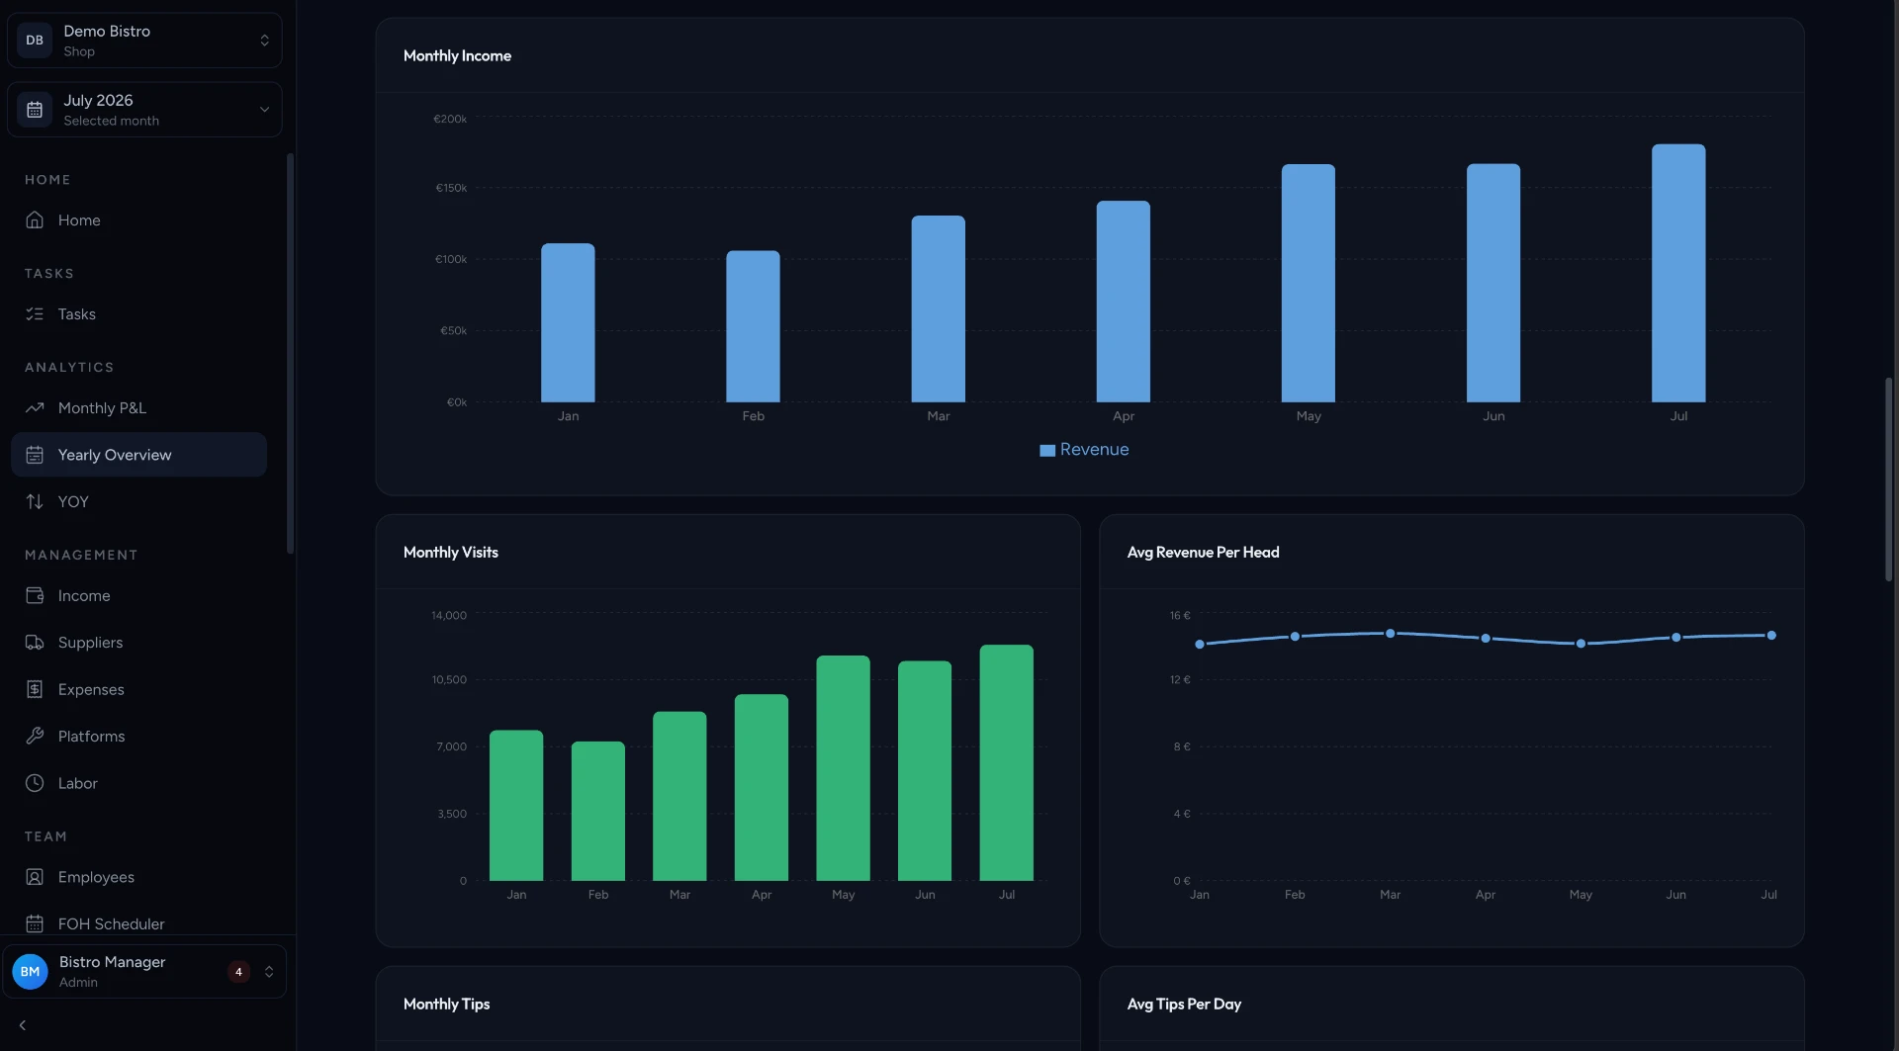
Task: Open FOH Scheduler
Action: tap(138, 923)
